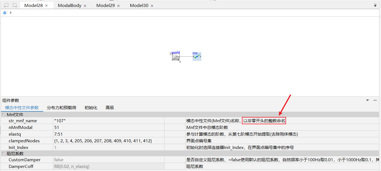This screenshot has width=381, height=171.
Task: Open the 初始化 tab
Action: [x=91, y=108]
